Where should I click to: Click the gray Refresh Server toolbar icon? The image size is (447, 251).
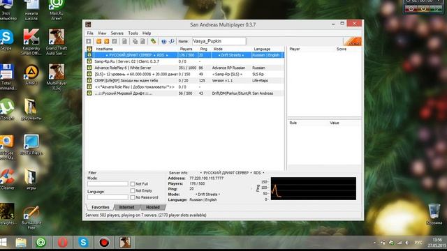115,41
